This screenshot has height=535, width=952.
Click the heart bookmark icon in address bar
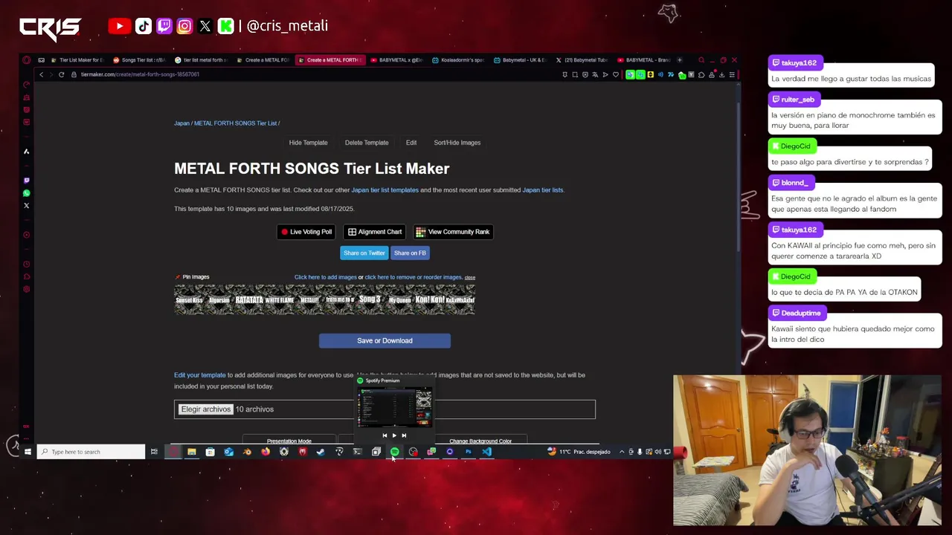pyautogui.click(x=615, y=74)
